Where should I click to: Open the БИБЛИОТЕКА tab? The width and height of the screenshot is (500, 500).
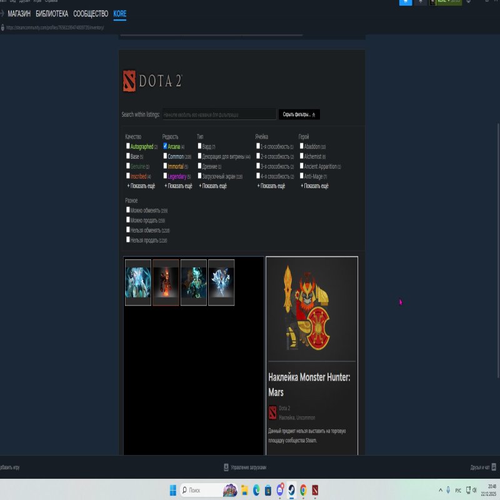pyautogui.click(x=52, y=14)
